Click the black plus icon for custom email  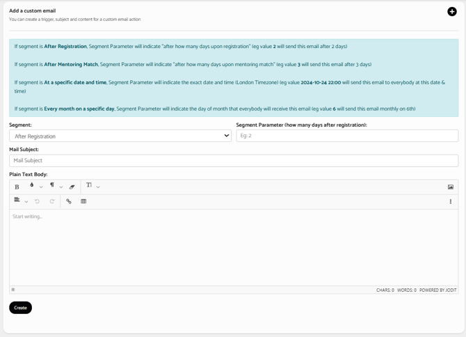pos(451,12)
